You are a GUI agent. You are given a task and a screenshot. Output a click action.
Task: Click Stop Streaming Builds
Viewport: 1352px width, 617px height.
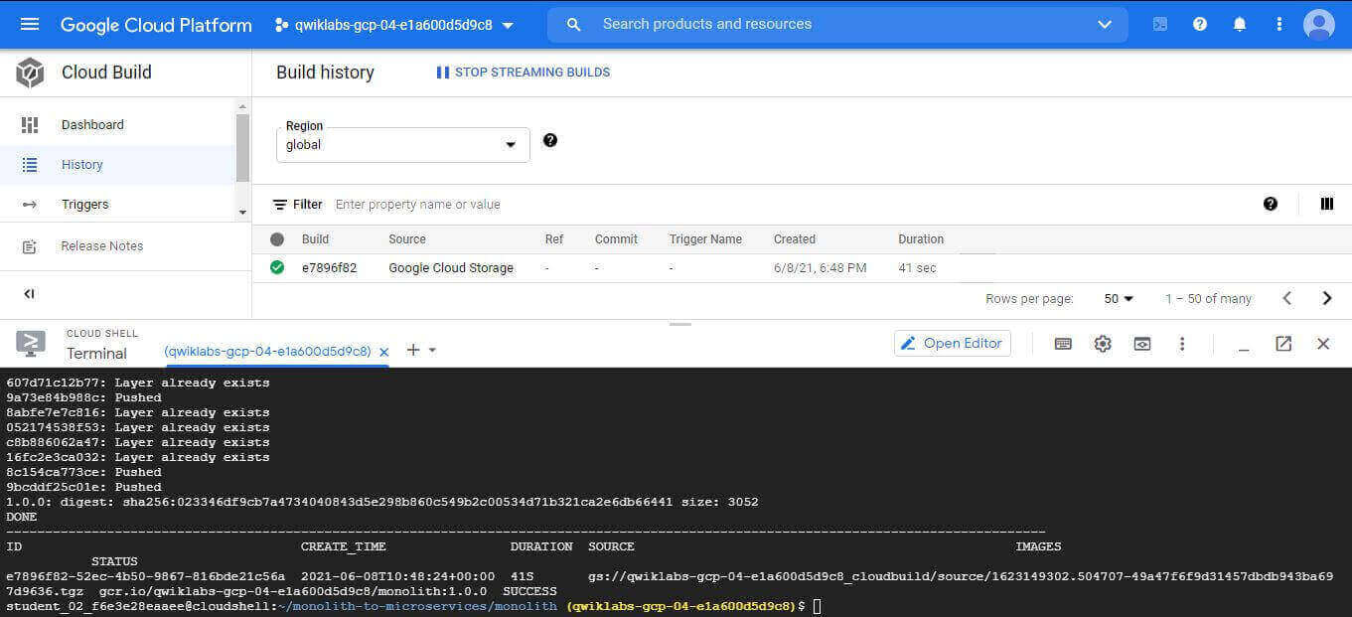pos(523,73)
